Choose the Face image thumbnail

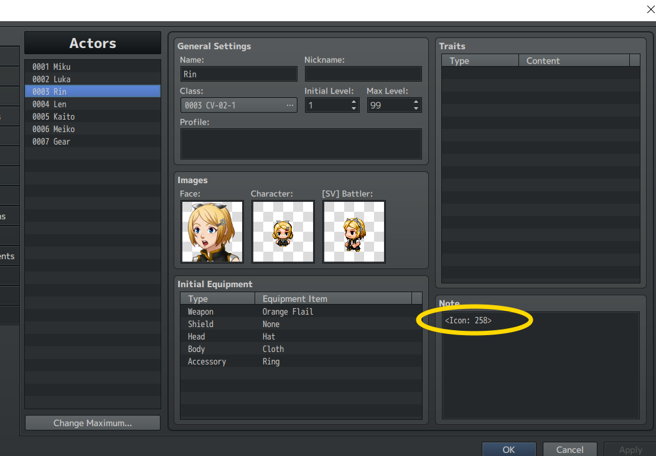point(212,232)
